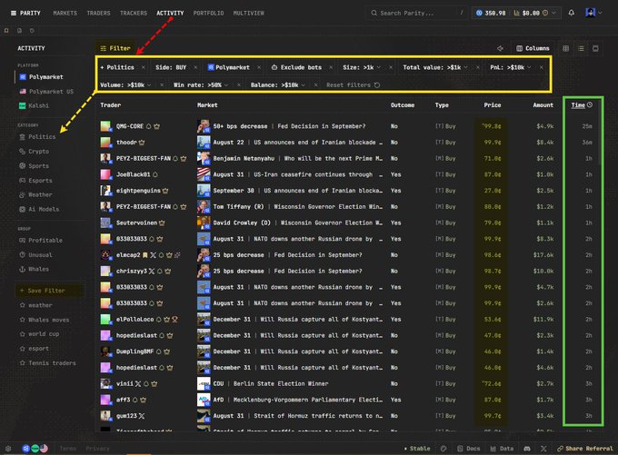The width and height of the screenshot is (618, 455).
Task: Select the Sports category
Action: click(x=35, y=166)
